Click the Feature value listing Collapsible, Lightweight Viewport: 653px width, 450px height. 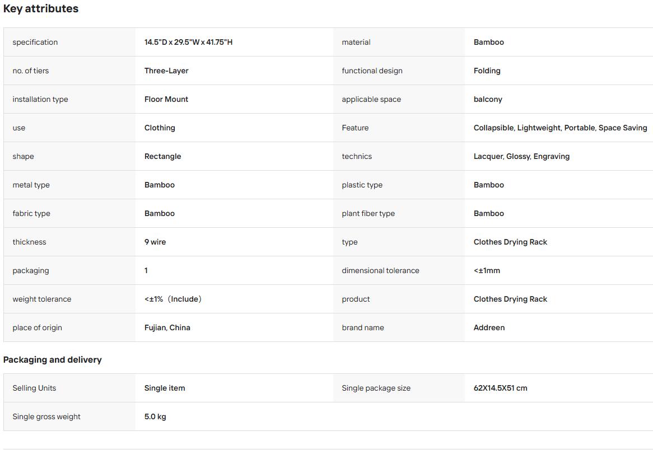(560, 128)
